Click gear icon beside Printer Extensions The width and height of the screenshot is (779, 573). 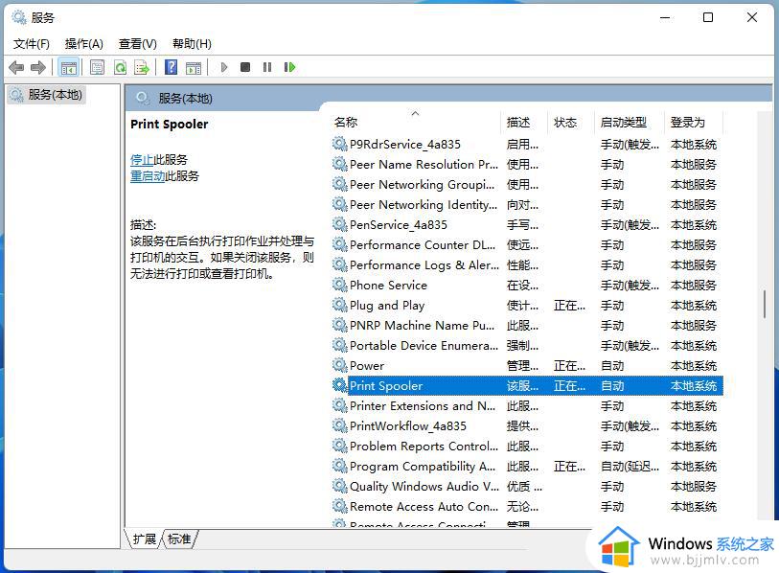pyautogui.click(x=340, y=405)
